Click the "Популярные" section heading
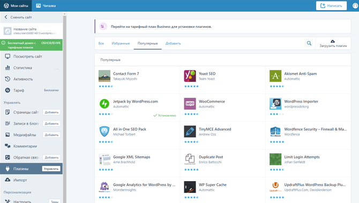359x203 pixels. pyautogui.click(x=110, y=60)
